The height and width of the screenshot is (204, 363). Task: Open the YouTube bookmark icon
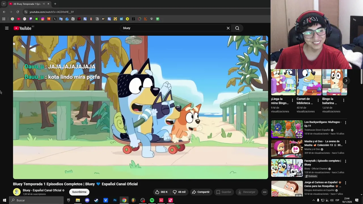pyautogui.click(x=18, y=19)
